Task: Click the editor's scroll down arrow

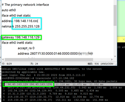Action: coord(115,56)
